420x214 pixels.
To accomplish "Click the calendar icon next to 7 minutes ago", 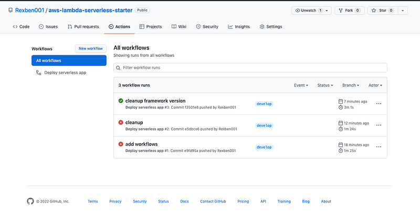I will pyautogui.click(x=341, y=101).
